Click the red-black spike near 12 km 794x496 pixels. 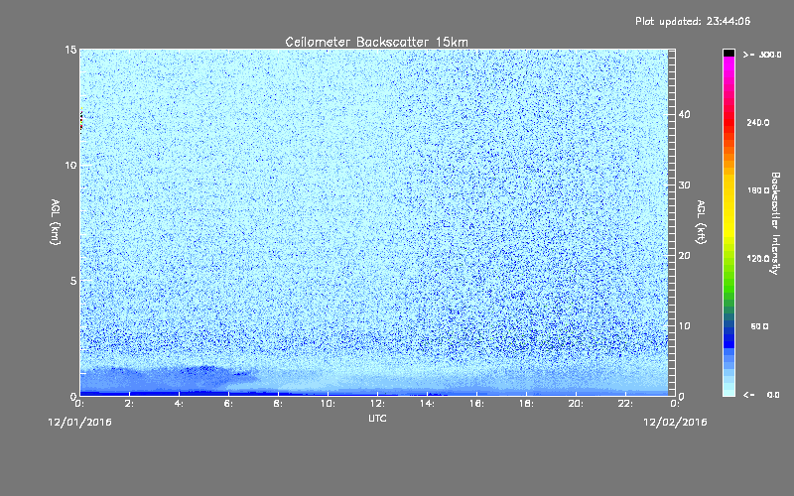coord(81,120)
